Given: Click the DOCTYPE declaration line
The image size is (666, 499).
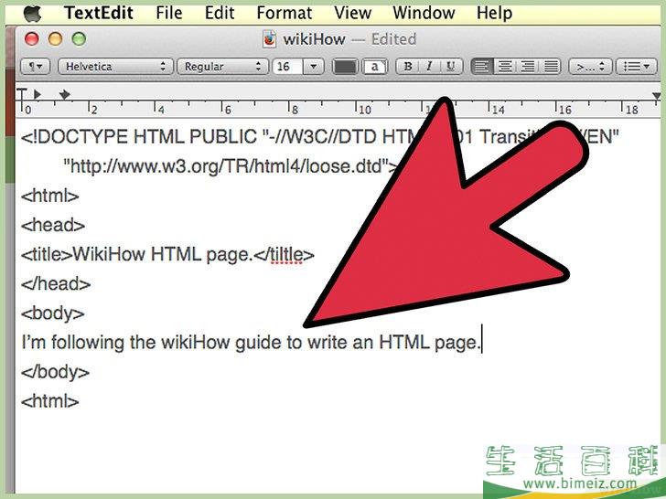Looking at the screenshot, I should click(x=319, y=137).
